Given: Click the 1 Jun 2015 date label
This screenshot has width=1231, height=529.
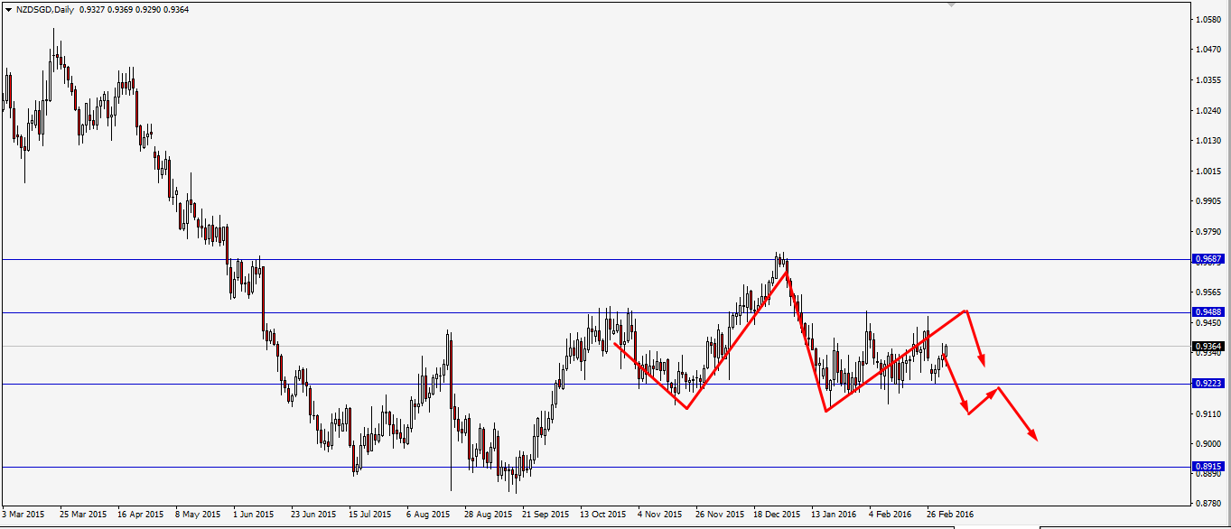Looking at the screenshot, I should [x=254, y=514].
